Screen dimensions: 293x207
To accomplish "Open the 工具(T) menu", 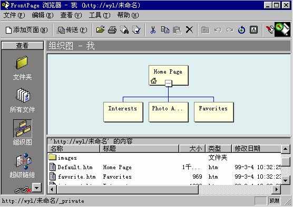I will pyautogui.click(x=100, y=15).
